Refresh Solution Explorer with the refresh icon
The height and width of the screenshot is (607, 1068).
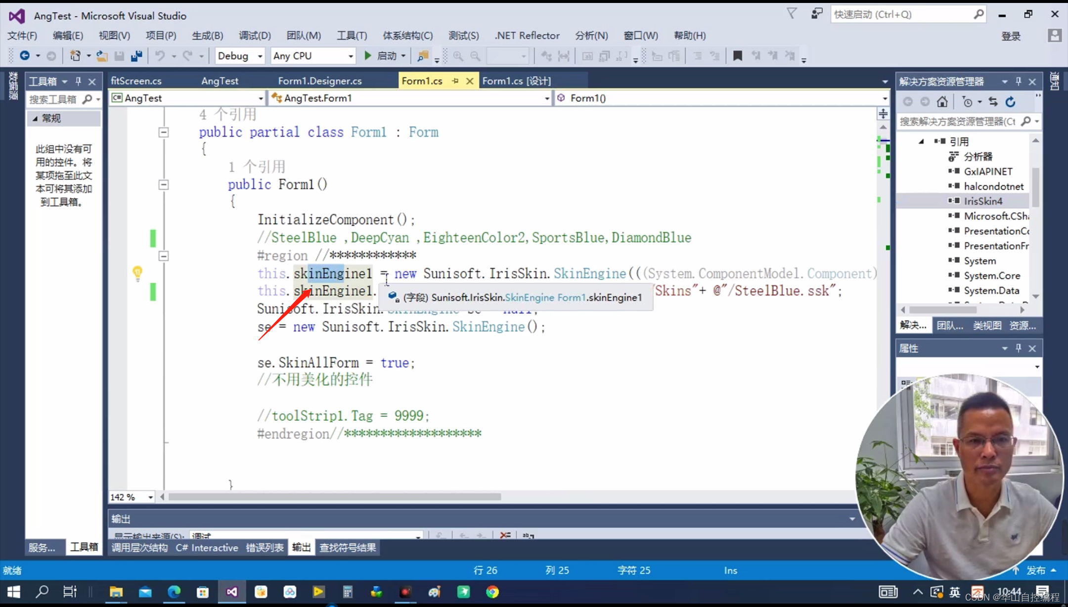pos(1011,102)
